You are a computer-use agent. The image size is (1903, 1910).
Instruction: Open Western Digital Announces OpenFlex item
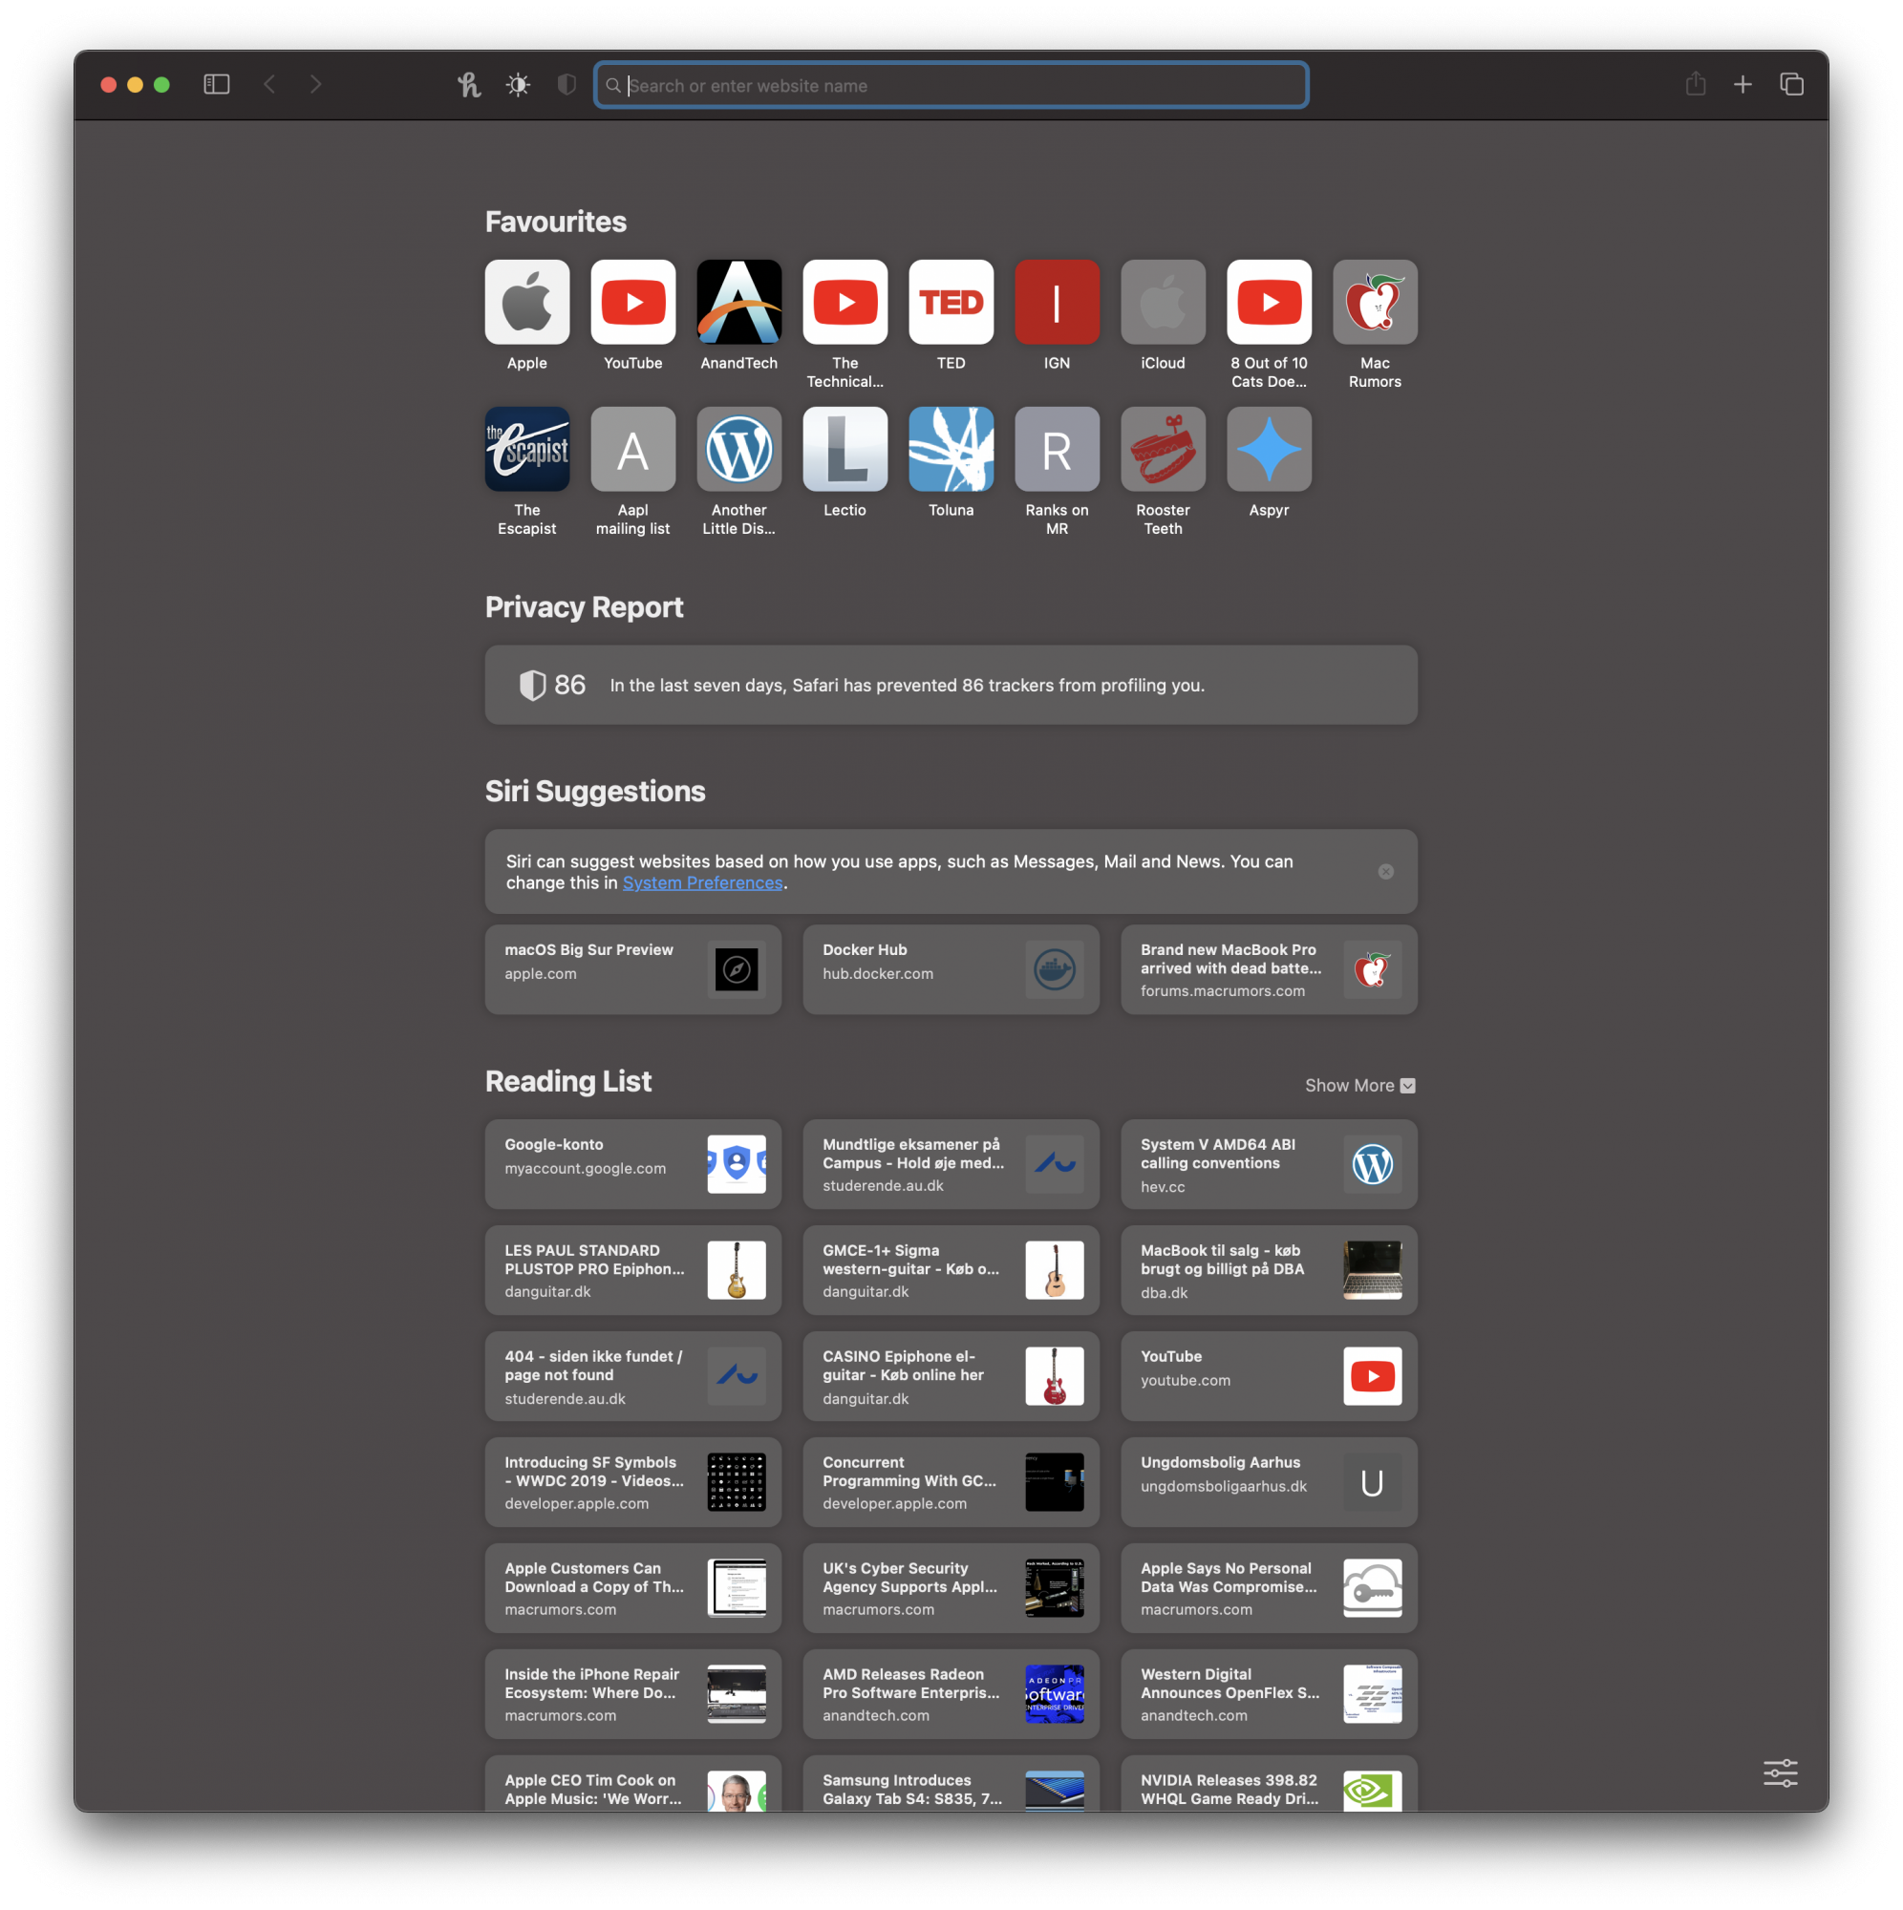pyautogui.click(x=1269, y=1693)
